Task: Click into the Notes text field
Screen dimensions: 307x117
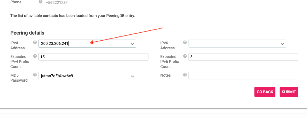Action: (243, 76)
